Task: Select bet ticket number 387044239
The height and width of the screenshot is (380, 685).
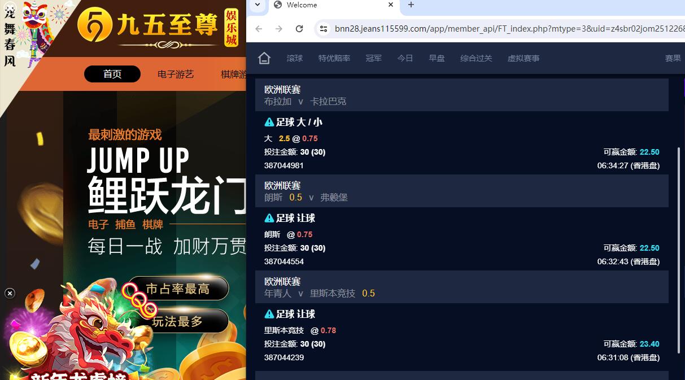Action: coord(284,357)
